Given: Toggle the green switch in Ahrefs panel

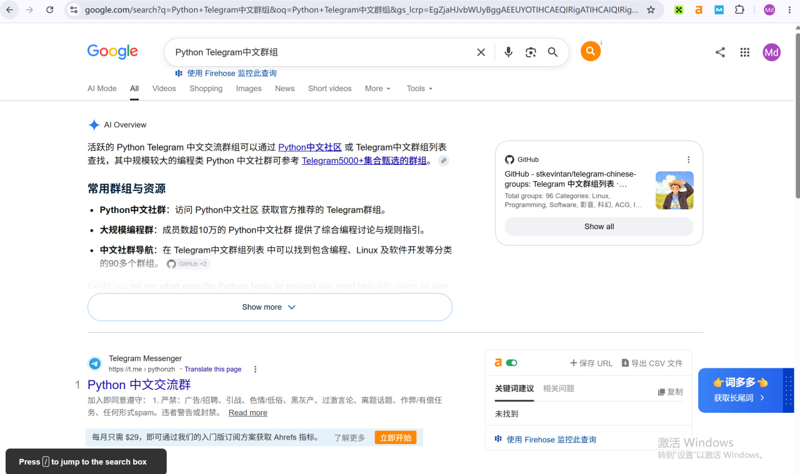Looking at the screenshot, I should [x=512, y=363].
